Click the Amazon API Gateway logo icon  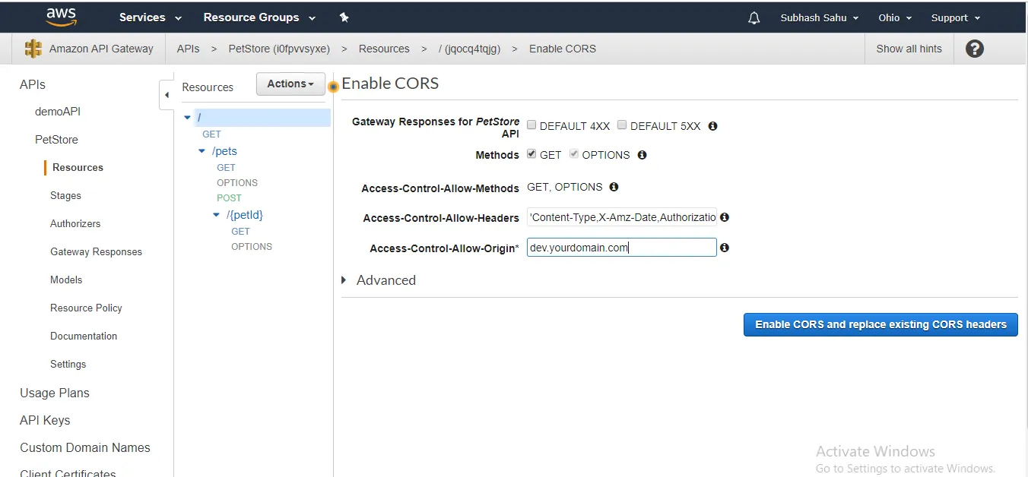click(33, 49)
